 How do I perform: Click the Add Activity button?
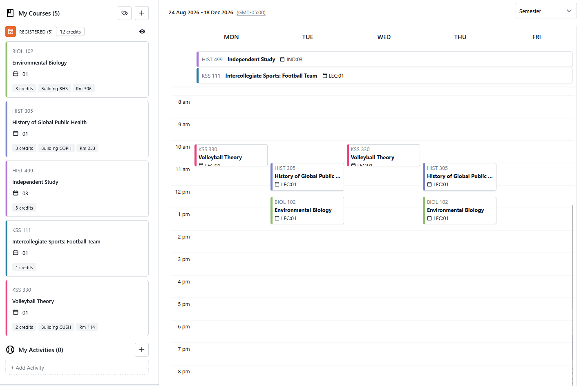[x=77, y=368]
